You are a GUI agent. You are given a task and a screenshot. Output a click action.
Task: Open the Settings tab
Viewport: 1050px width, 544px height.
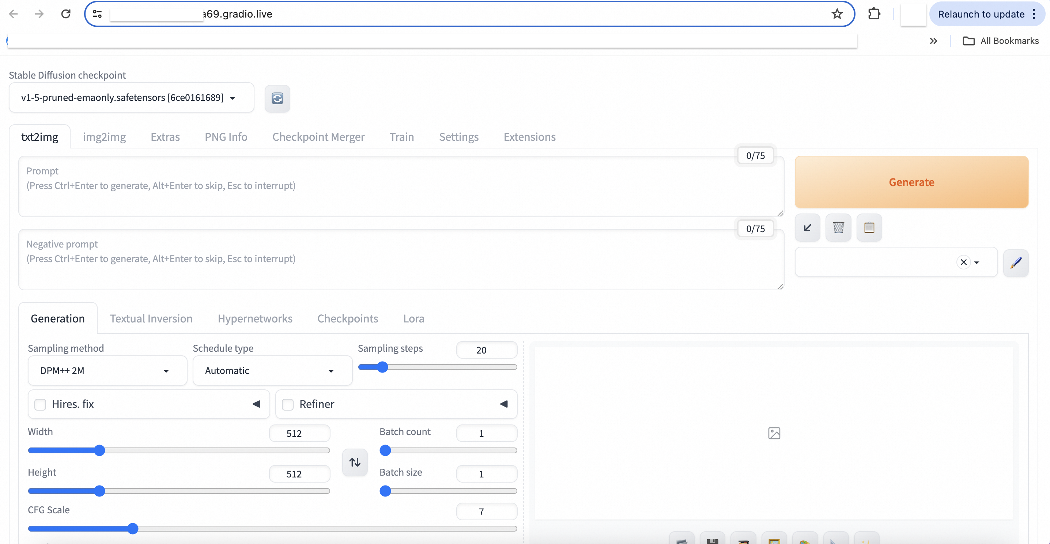coord(458,137)
